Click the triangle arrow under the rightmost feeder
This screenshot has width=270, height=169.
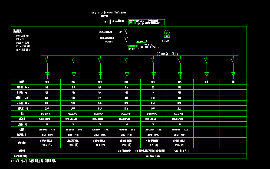coord(233,74)
